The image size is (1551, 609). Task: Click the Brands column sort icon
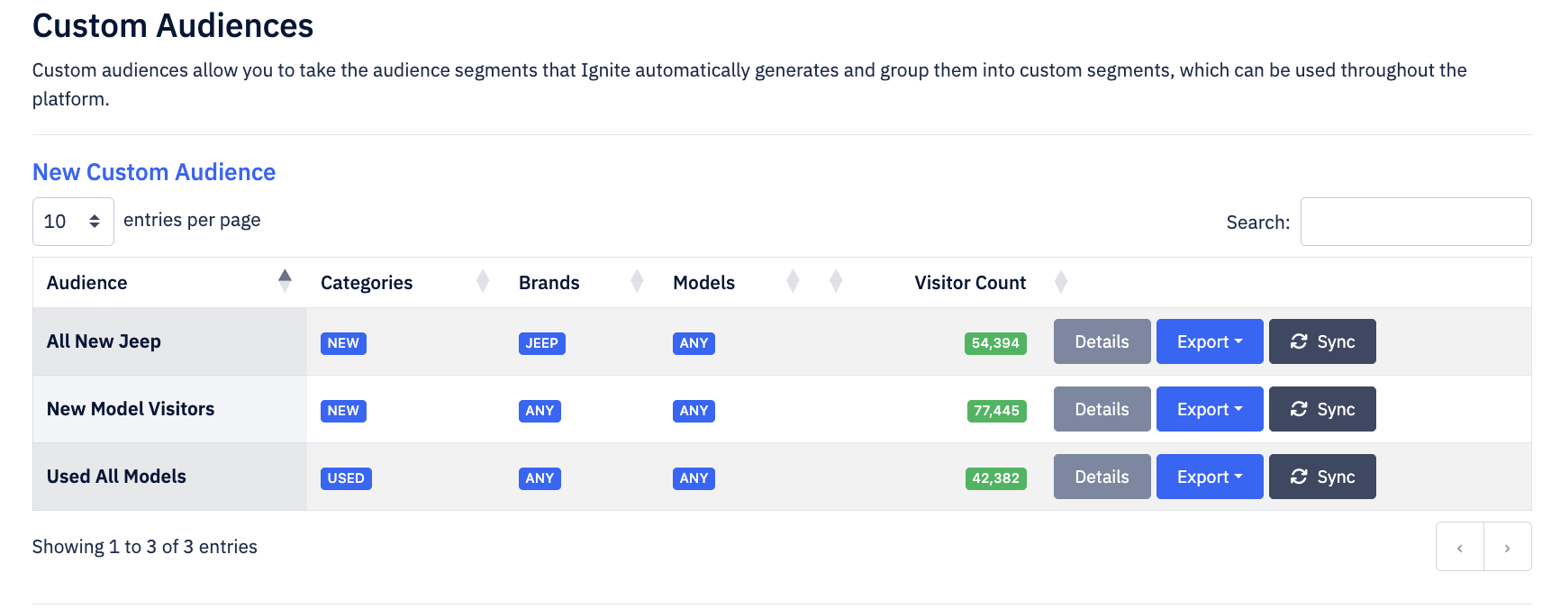pos(637,281)
